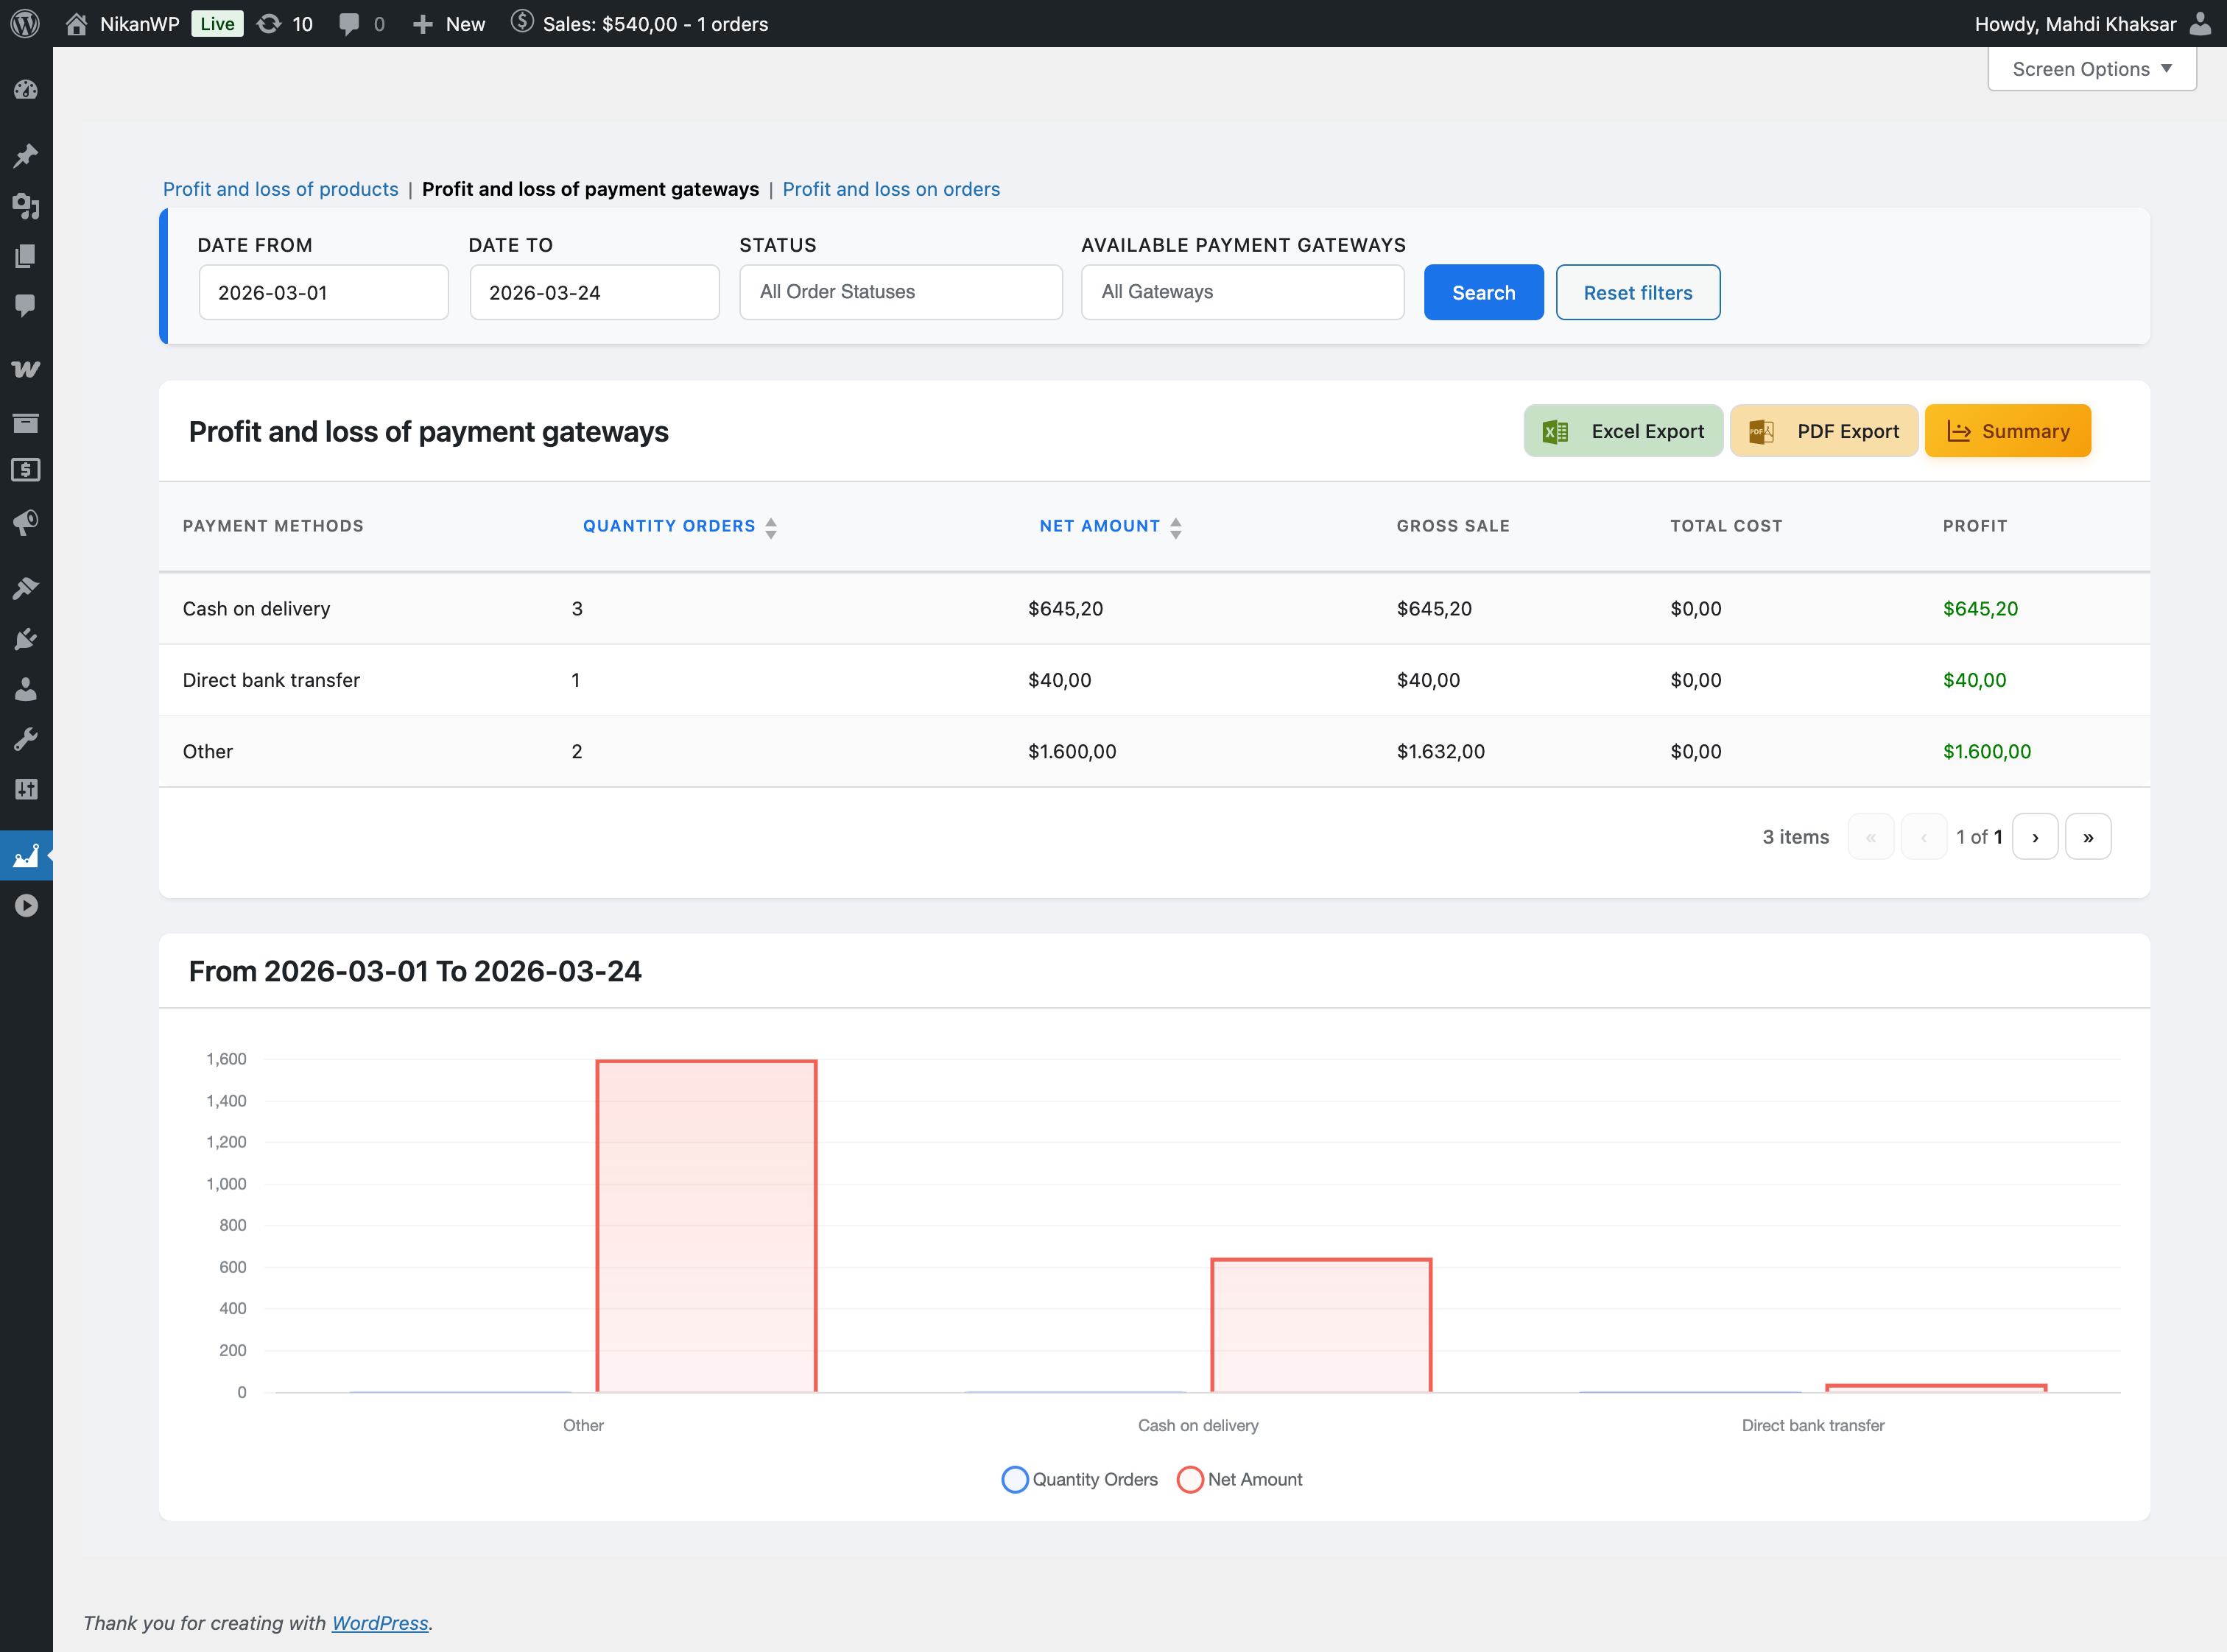Sort table by Quantity Orders column
2227x1652 pixels.
tap(669, 526)
